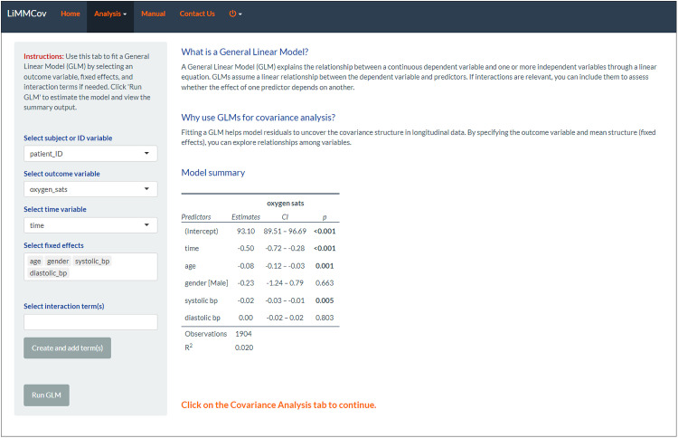Click the 'time' predictor row label in table
Viewport: 678px width, 438px height.
point(192,249)
